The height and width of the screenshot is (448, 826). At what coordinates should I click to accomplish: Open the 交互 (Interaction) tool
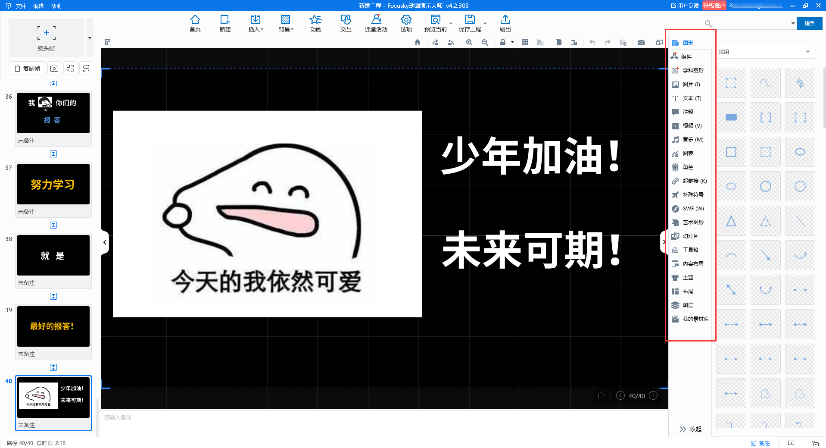(345, 23)
